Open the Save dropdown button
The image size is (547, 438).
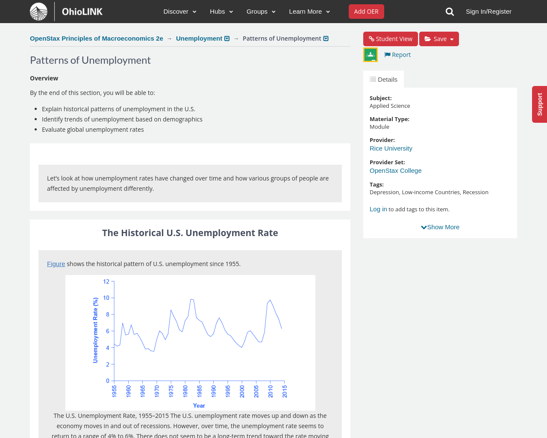coord(439,39)
